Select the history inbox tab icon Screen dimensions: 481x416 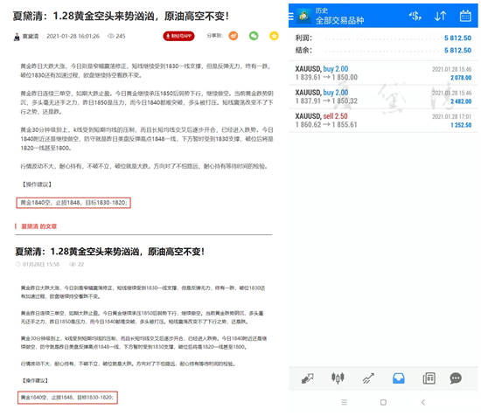(x=399, y=378)
